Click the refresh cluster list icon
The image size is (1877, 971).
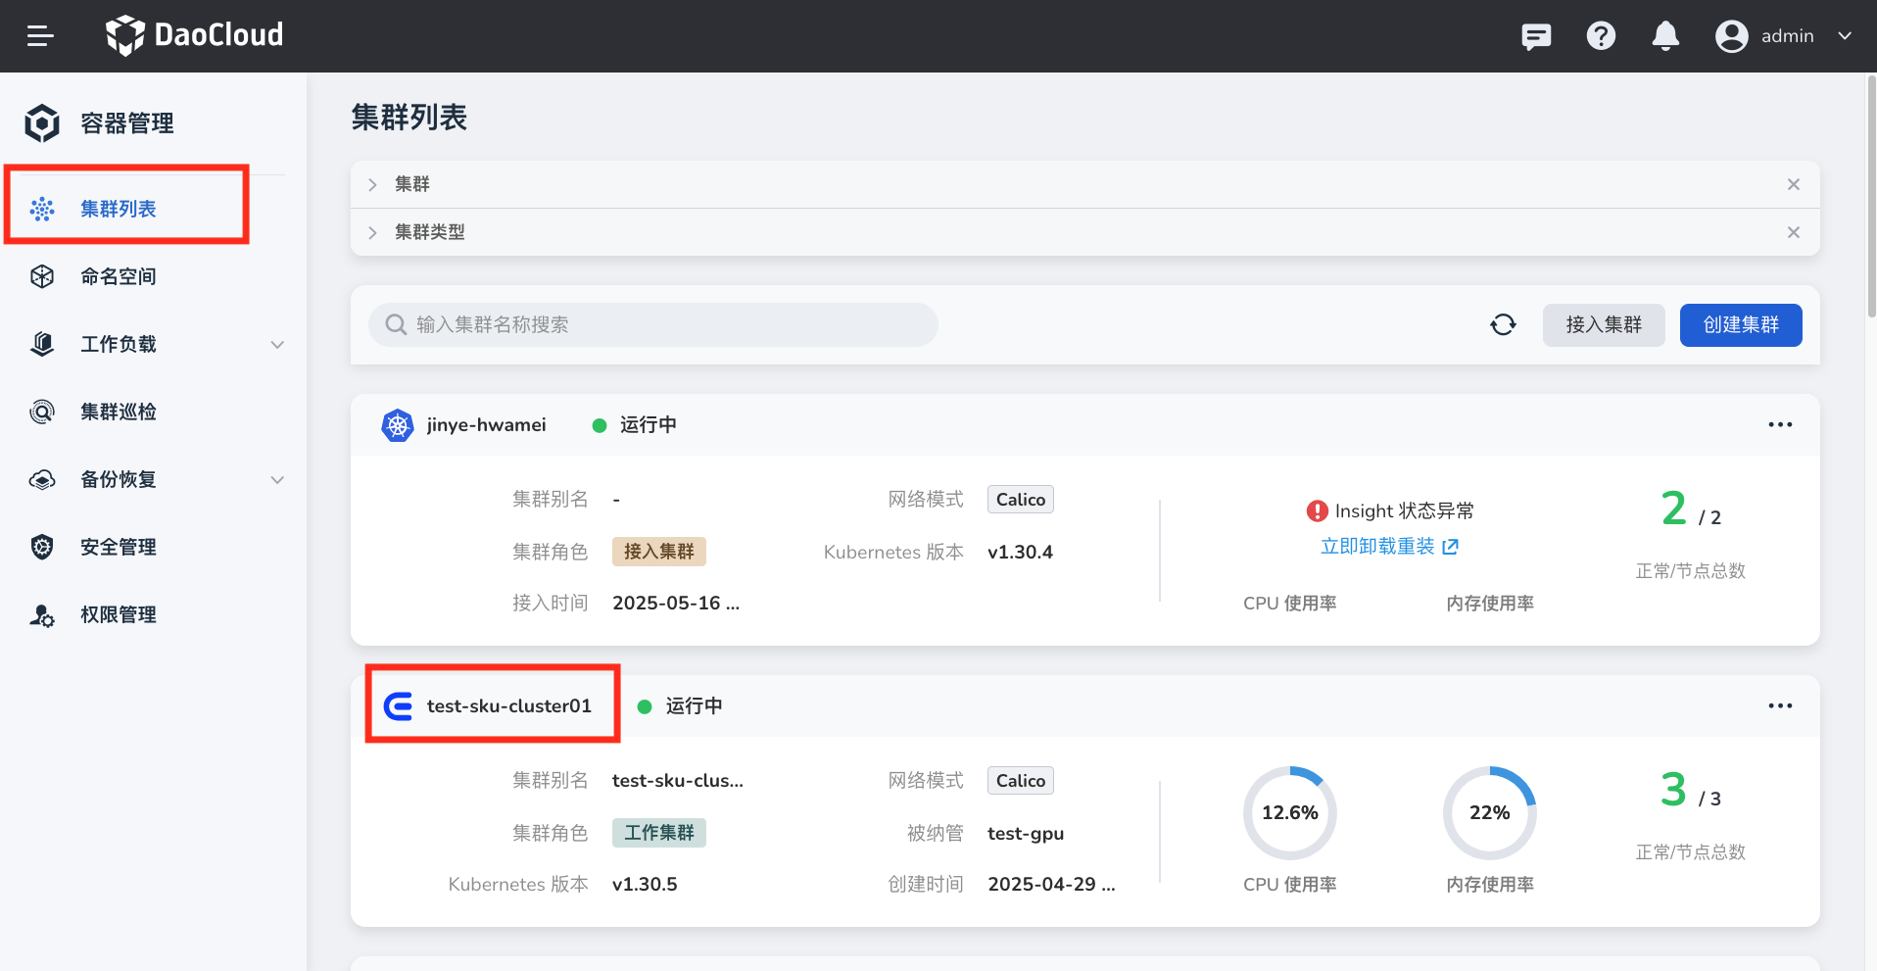[1503, 325]
